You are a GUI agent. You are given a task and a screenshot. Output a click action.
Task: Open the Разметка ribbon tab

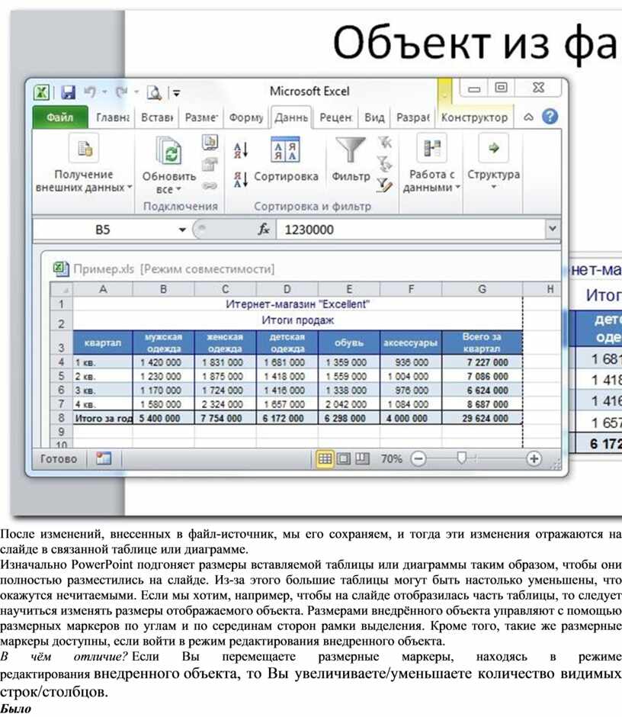201,117
